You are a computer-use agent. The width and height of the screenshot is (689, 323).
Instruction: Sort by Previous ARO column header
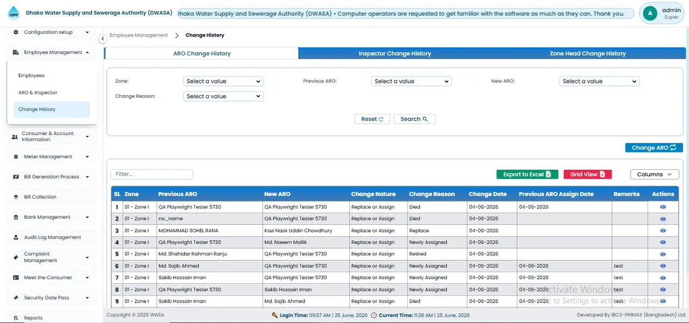pyautogui.click(x=178, y=194)
